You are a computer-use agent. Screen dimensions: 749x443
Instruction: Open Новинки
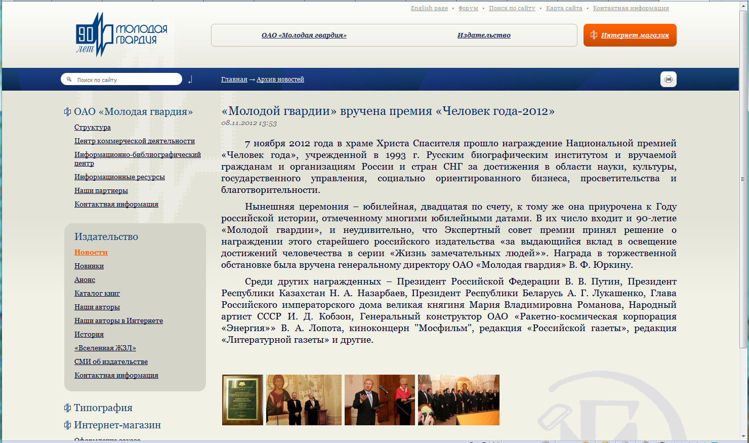pyautogui.click(x=89, y=266)
